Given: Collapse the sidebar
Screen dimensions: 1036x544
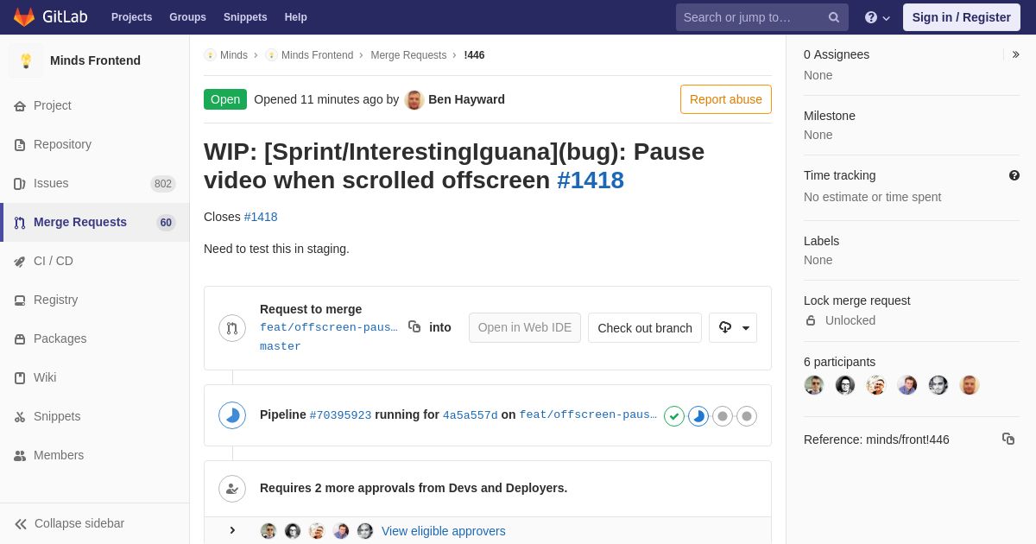Looking at the screenshot, I should coord(95,523).
